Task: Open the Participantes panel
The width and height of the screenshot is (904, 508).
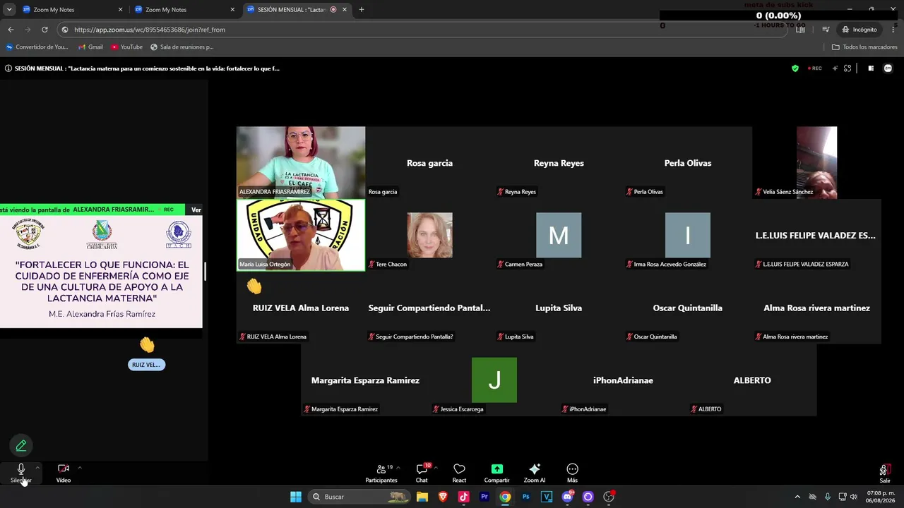Action: coord(381,473)
